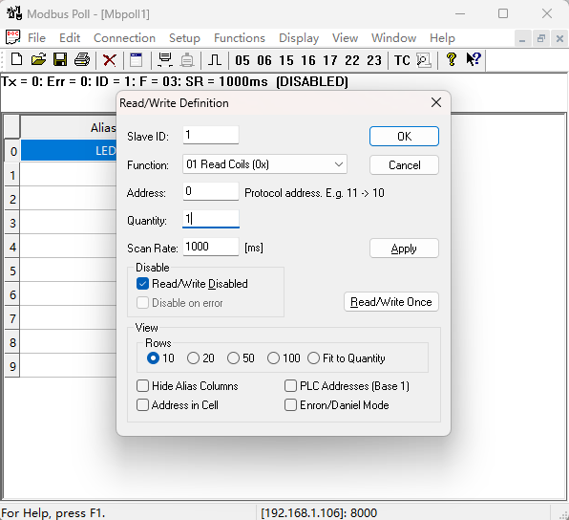Print using the printer toolbar icon
Image resolution: width=569 pixels, height=520 pixels.
82,59
